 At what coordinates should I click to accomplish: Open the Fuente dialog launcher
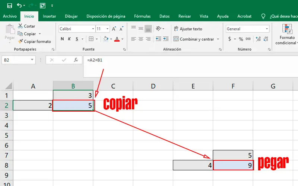click(124, 49)
